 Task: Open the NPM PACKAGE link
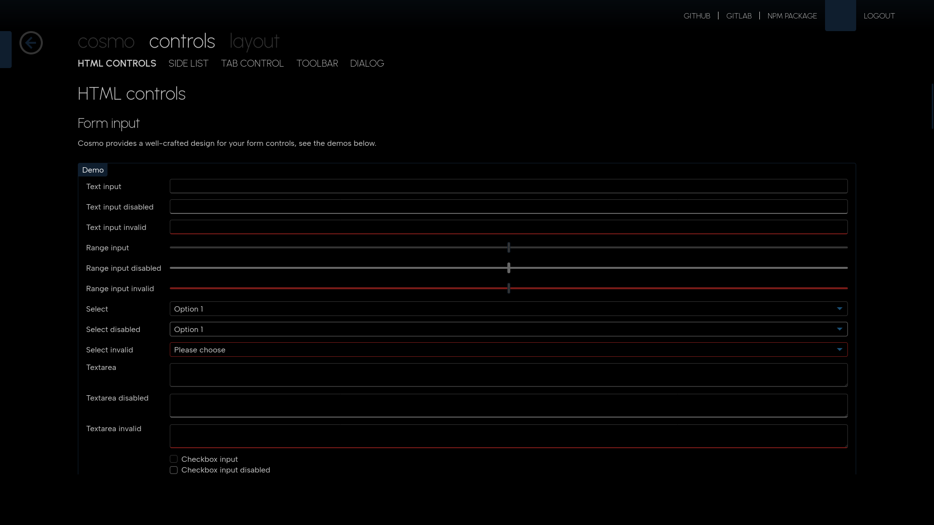coord(792,16)
